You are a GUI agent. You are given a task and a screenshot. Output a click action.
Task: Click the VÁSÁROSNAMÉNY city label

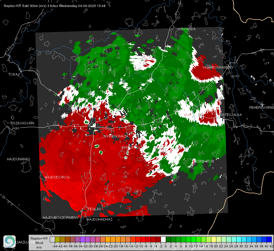coord(218,67)
